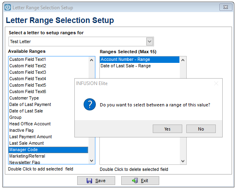Click inside the Test Letter combo box
Viewport: 236px width, 189px height.
(x=81, y=42)
